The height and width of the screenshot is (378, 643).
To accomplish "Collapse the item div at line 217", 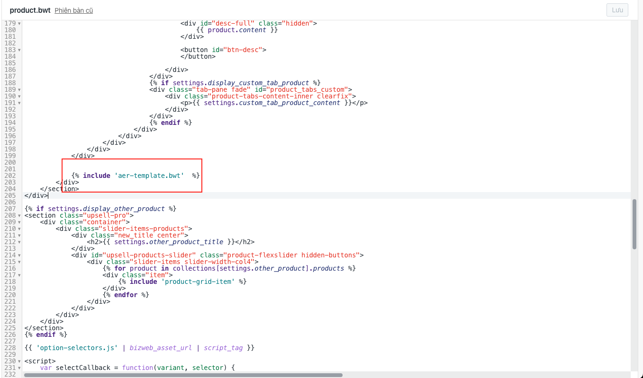I will (x=19, y=275).
